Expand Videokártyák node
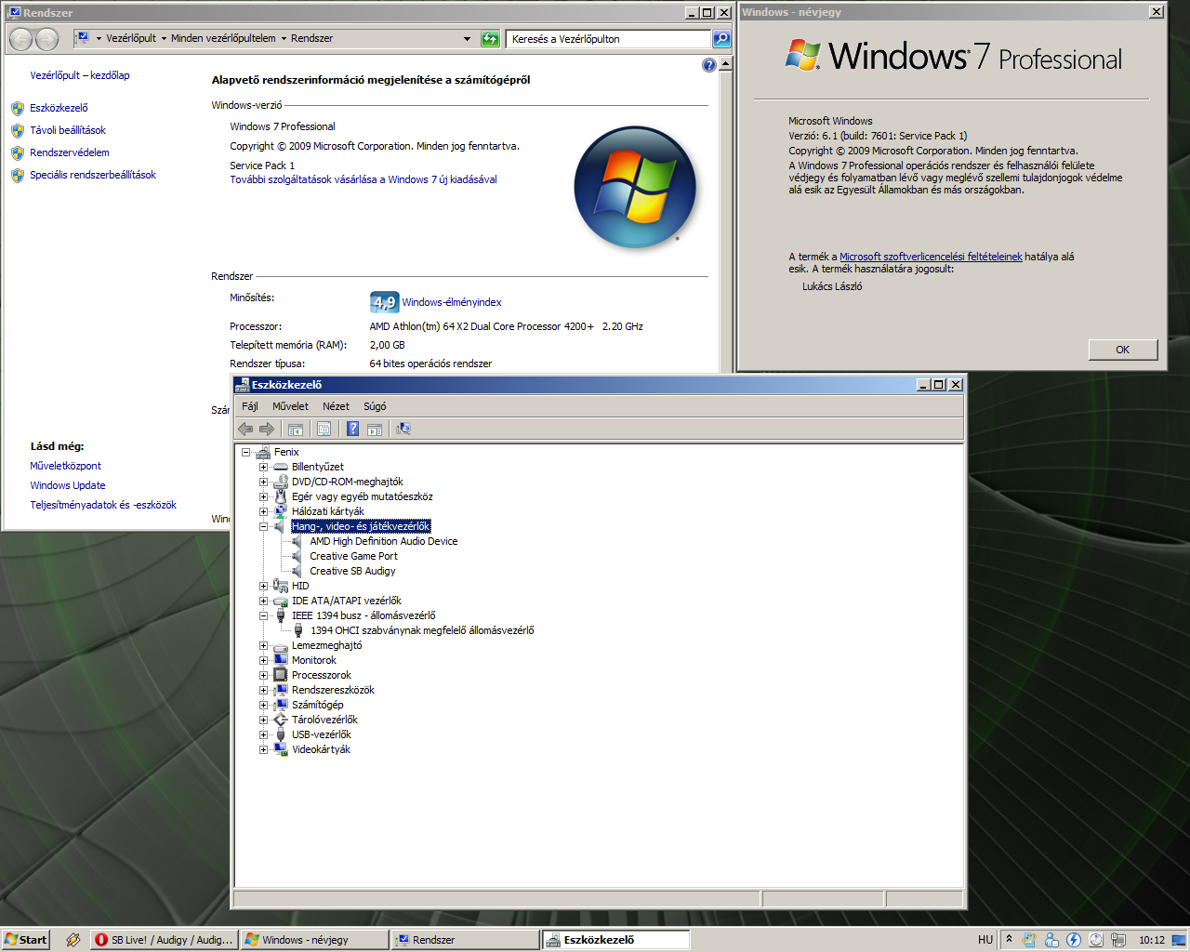Screen dimensions: 1190x952 [263, 749]
